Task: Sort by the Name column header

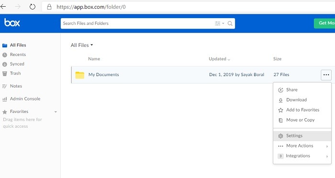Action: 94,59
